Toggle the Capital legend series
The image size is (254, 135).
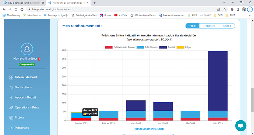(x=167, y=47)
